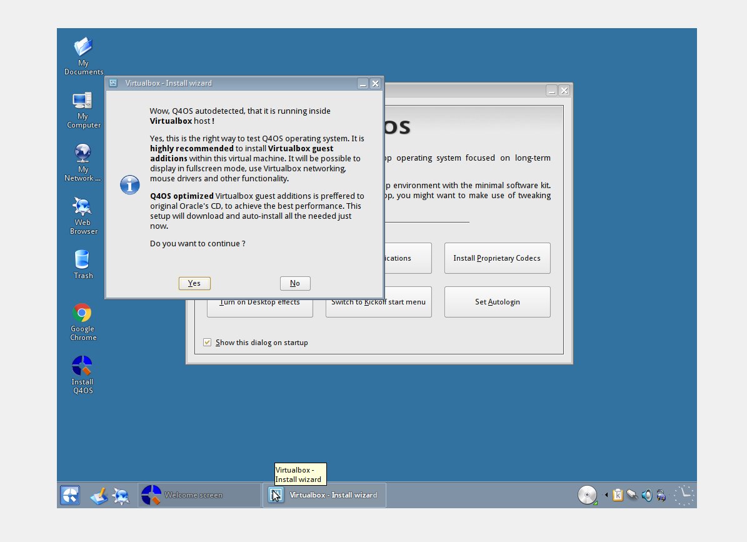Open the volume speaker tray icon

[x=646, y=495]
